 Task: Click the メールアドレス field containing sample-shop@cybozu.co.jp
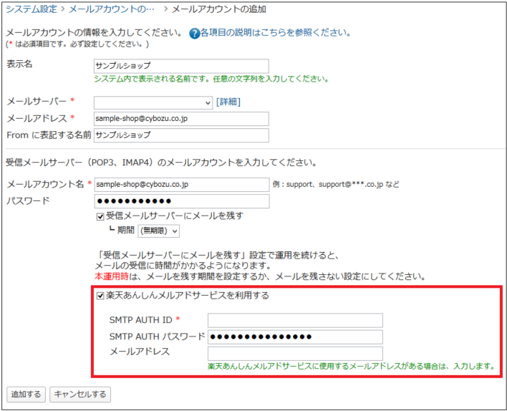pyautogui.click(x=181, y=119)
